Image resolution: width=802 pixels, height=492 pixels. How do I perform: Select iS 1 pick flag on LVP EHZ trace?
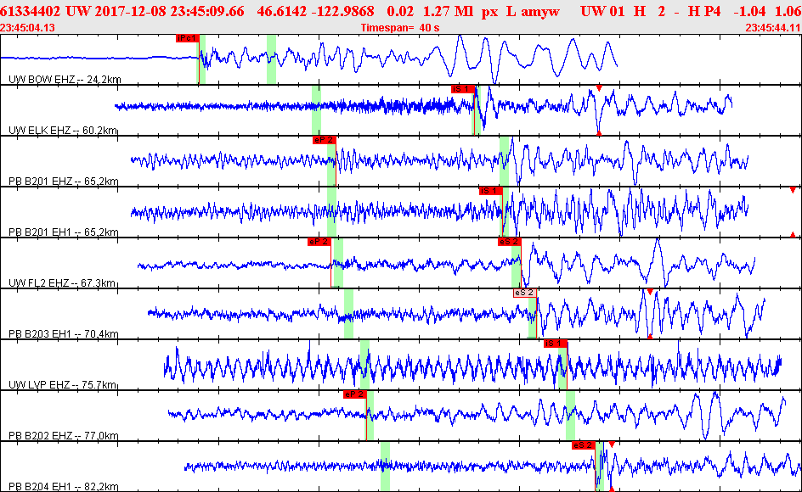pyautogui.click(x=556, y=344)
